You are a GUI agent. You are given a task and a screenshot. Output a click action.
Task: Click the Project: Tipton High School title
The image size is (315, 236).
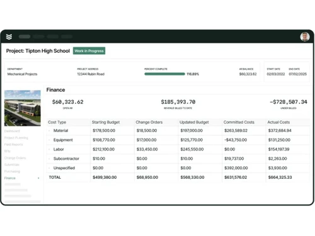click(x=38, y=51)
